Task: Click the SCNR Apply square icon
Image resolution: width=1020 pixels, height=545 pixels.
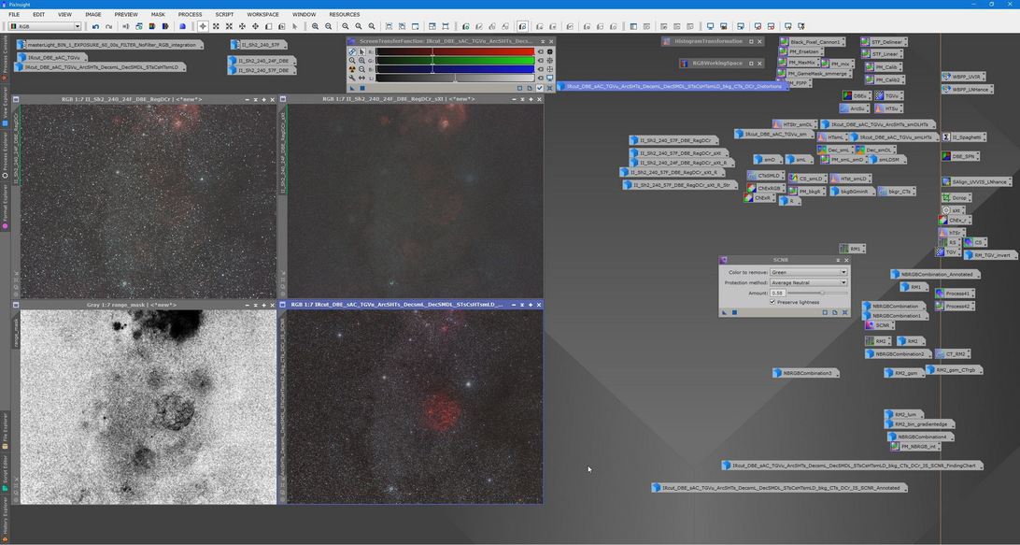Action: 734,312
